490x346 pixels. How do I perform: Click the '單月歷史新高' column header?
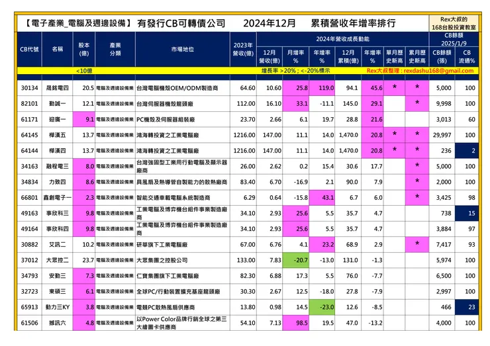click(395, 56)
